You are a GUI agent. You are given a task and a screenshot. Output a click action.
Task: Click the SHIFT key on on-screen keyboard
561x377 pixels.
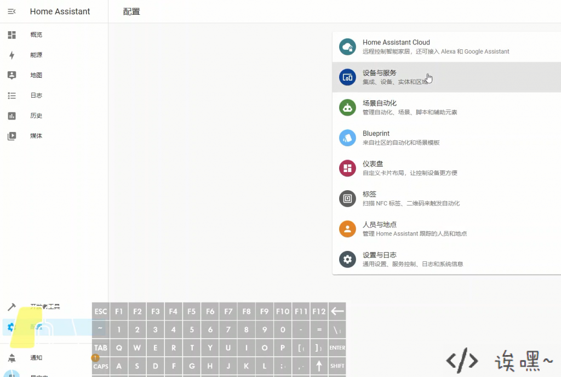click(x=337, y=366)
